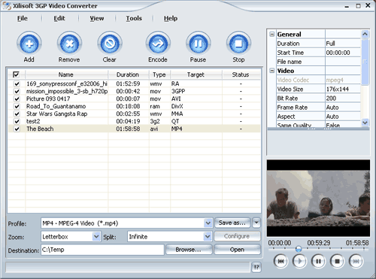Select the Road_To_Guantanamo row
This screenshot has width=376, height=279.
[134, 106]
